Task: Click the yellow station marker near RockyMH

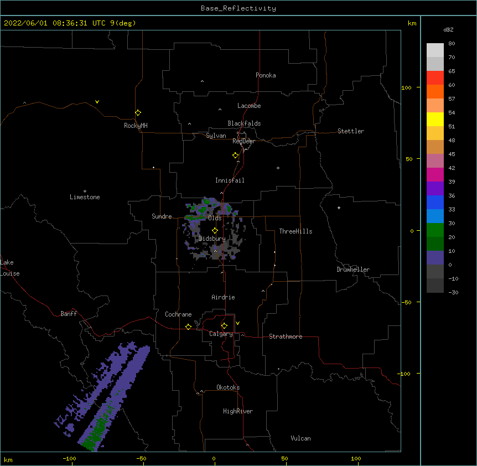Action: pos(138,112)
